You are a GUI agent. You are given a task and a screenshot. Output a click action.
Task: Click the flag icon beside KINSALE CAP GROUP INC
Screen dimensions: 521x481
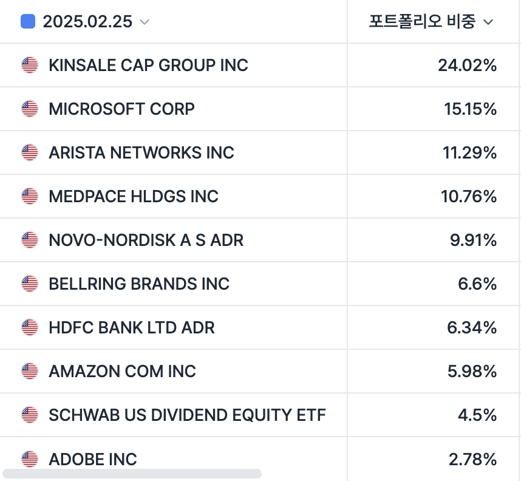(x=29, y=65)
